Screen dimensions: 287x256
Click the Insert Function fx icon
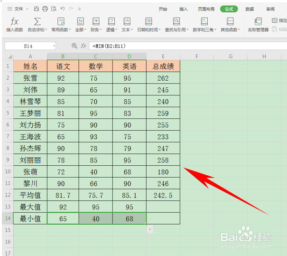(x=14, y=22)
